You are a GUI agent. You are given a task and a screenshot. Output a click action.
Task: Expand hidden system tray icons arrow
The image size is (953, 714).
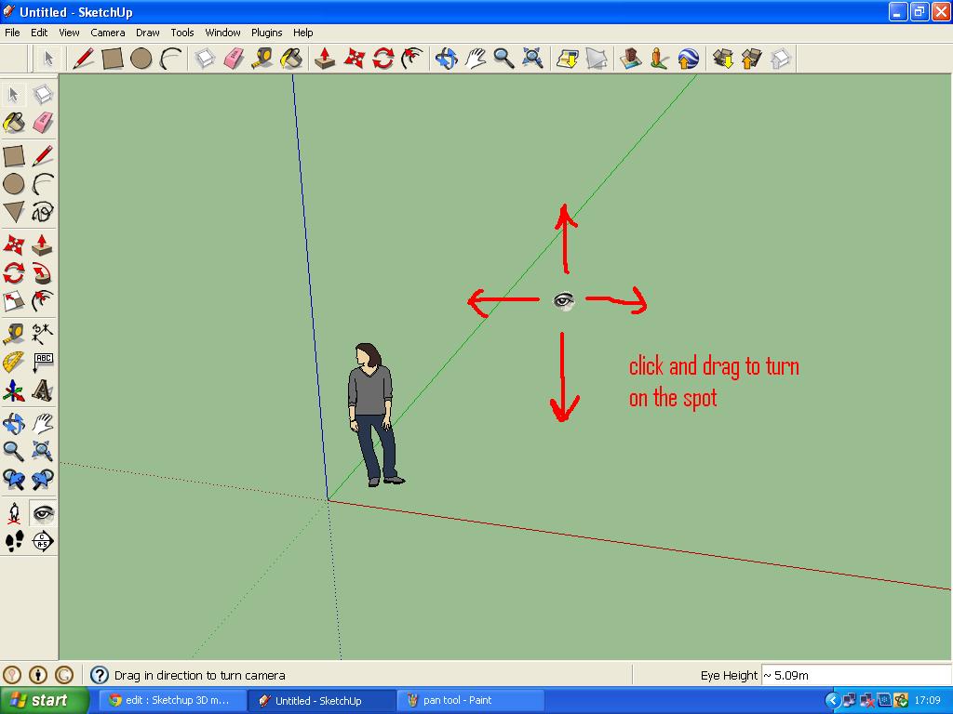click(833, 701)
